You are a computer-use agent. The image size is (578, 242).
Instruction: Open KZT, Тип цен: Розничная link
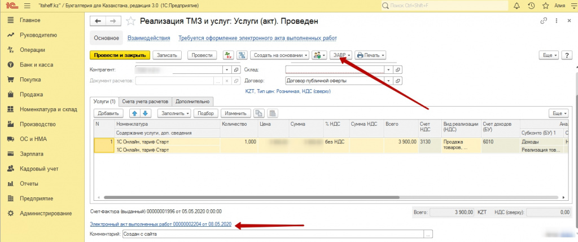[x=287, y=91]
